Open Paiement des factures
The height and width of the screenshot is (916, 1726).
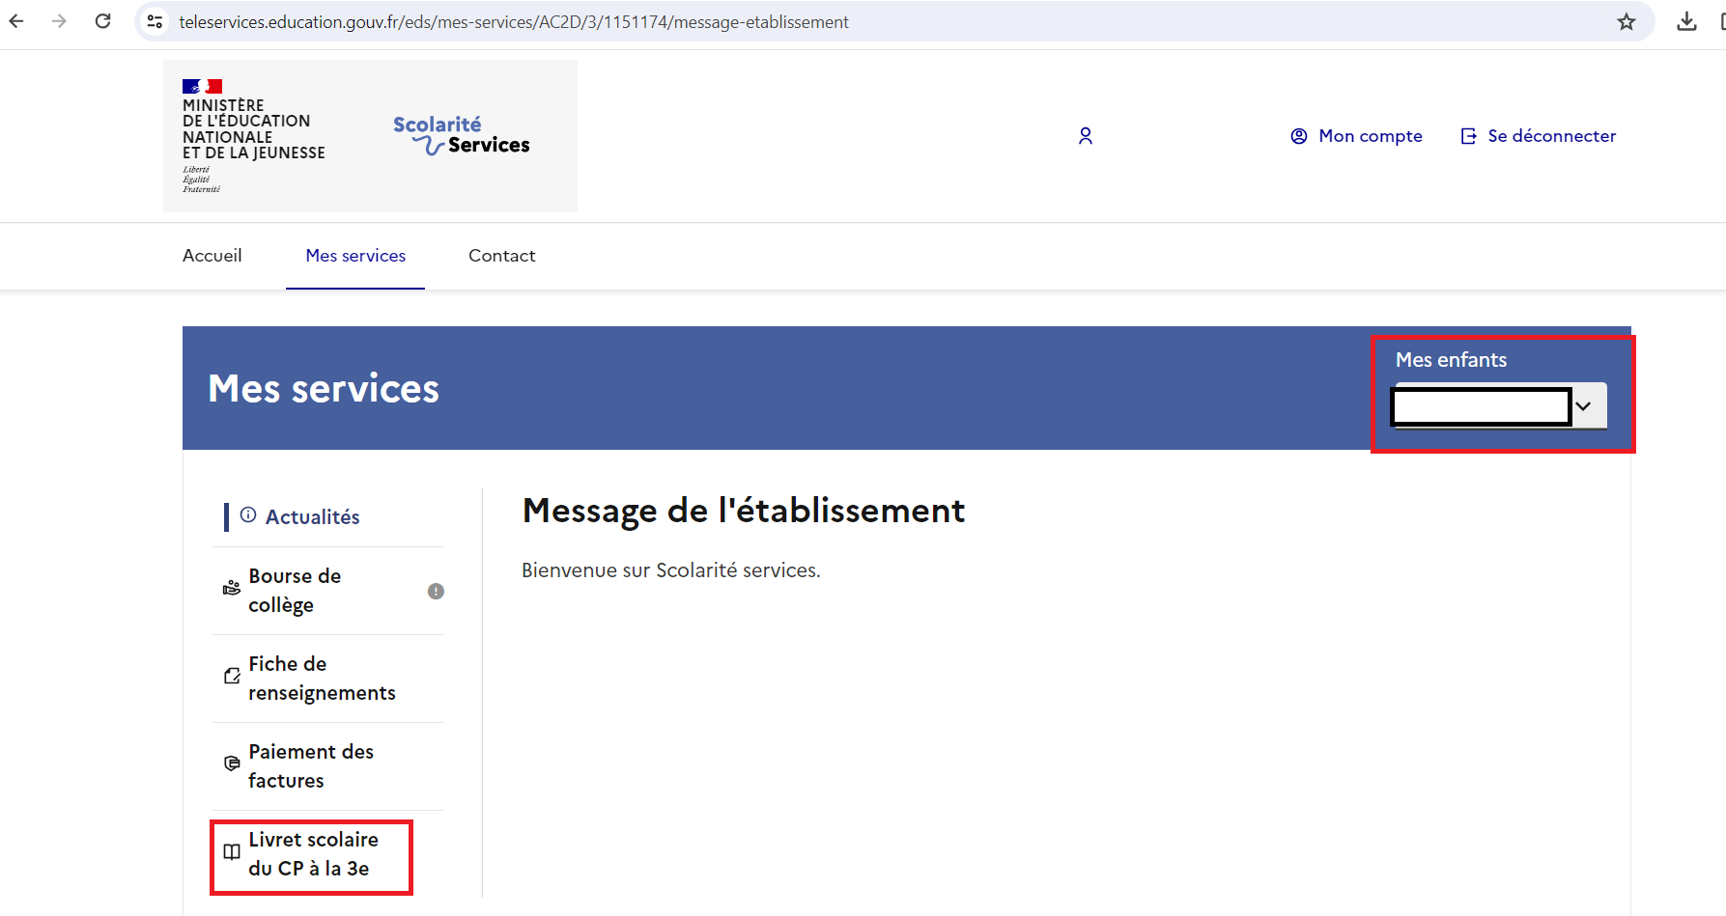(x=311, y=766)
